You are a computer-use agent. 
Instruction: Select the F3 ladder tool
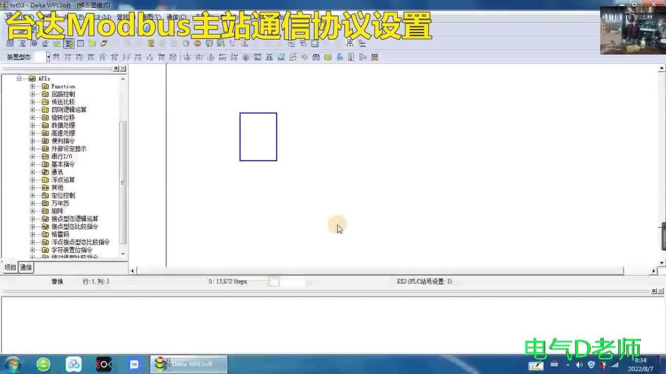pos(79,57)
